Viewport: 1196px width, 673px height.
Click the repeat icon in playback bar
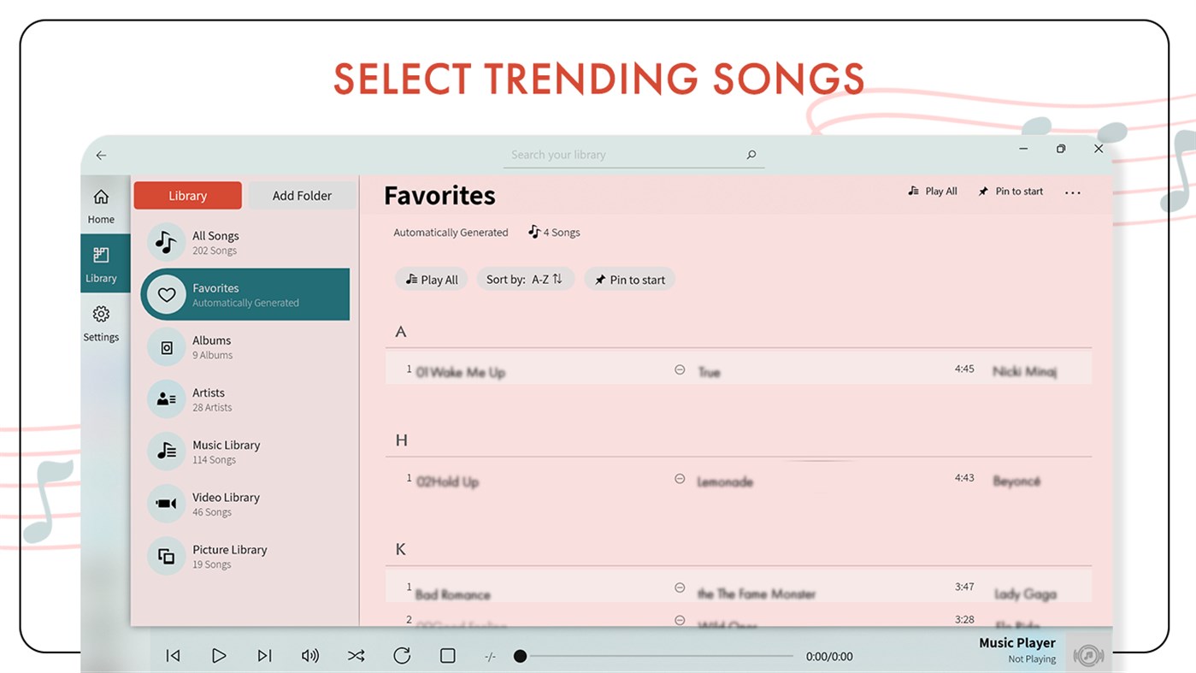401,656
